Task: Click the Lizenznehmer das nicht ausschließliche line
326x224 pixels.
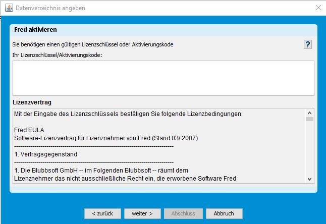Action: tap(125, 179)
